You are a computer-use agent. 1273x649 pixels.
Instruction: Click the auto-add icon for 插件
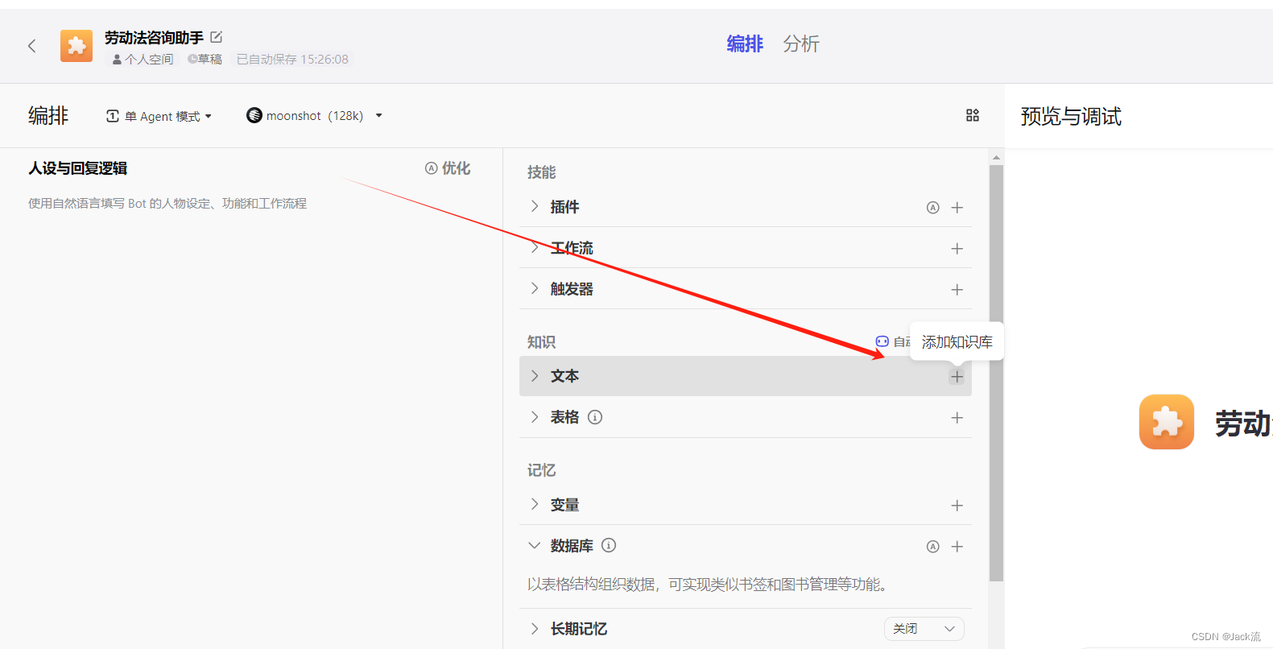click(x=933, y=208)
